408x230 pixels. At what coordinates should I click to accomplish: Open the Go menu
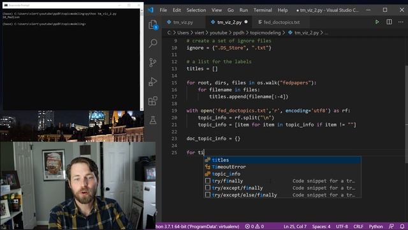pos(231,10)
